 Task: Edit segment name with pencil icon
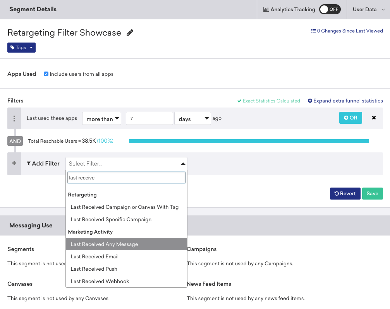[x=130, y=32]
